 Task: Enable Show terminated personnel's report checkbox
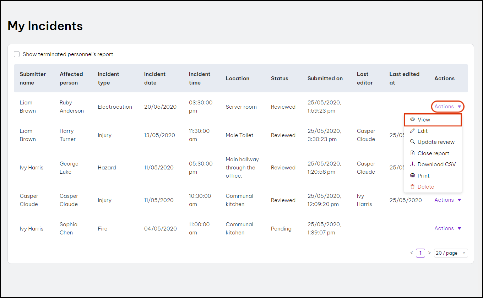point(17,54)
